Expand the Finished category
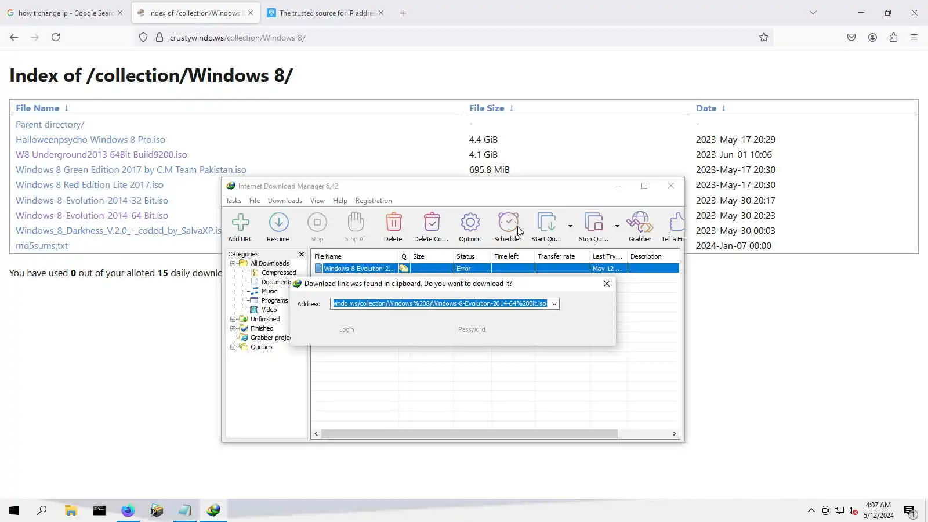The image size is (928, 522). pyautogui.click(x=233, y=328)
